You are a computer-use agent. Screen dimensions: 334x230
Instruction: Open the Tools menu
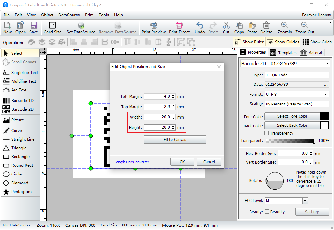(x=104, y=15)
